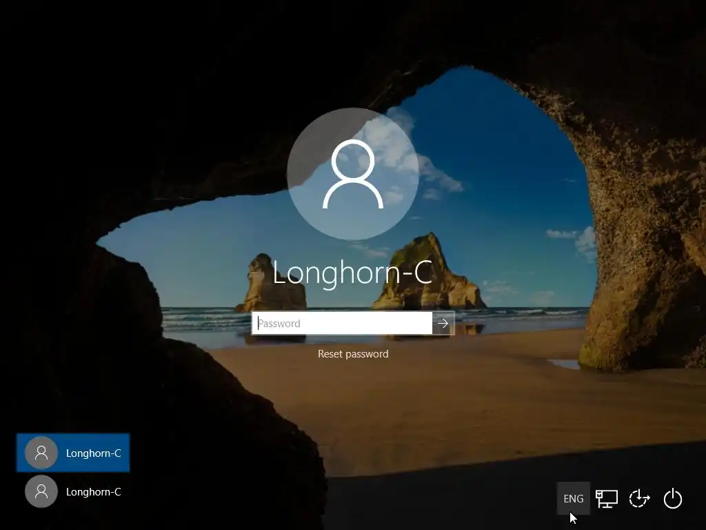This screenshot has width=706, height=530.
Task: Open the network connection icon
Action: pos(606,498)
